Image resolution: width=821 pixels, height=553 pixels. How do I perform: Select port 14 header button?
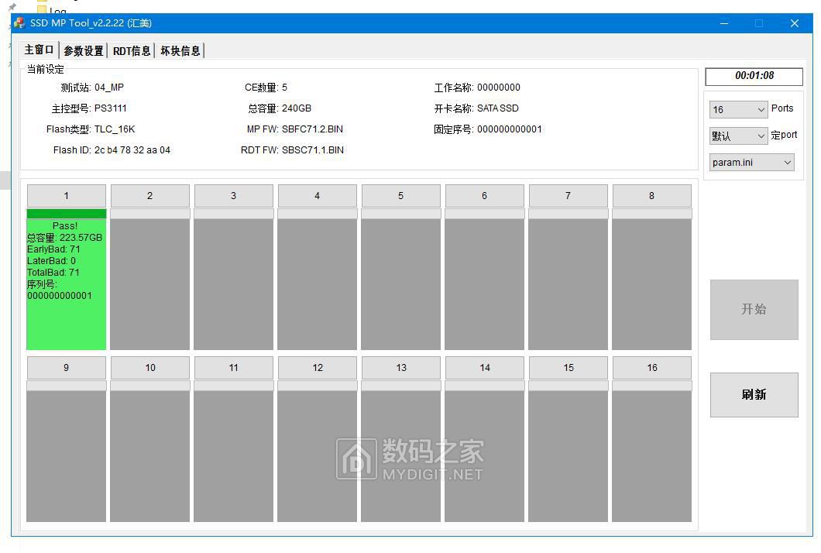click(x=484, y=368)
